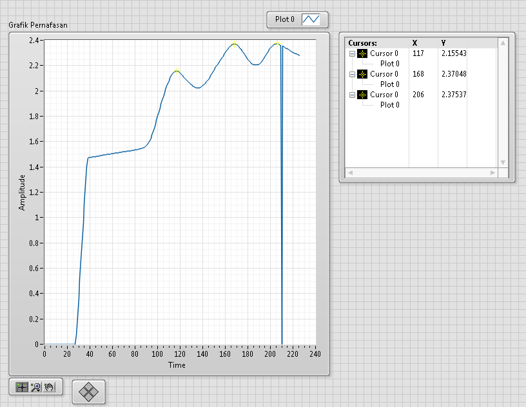Click the X value 206 cell

coord(418,95)
